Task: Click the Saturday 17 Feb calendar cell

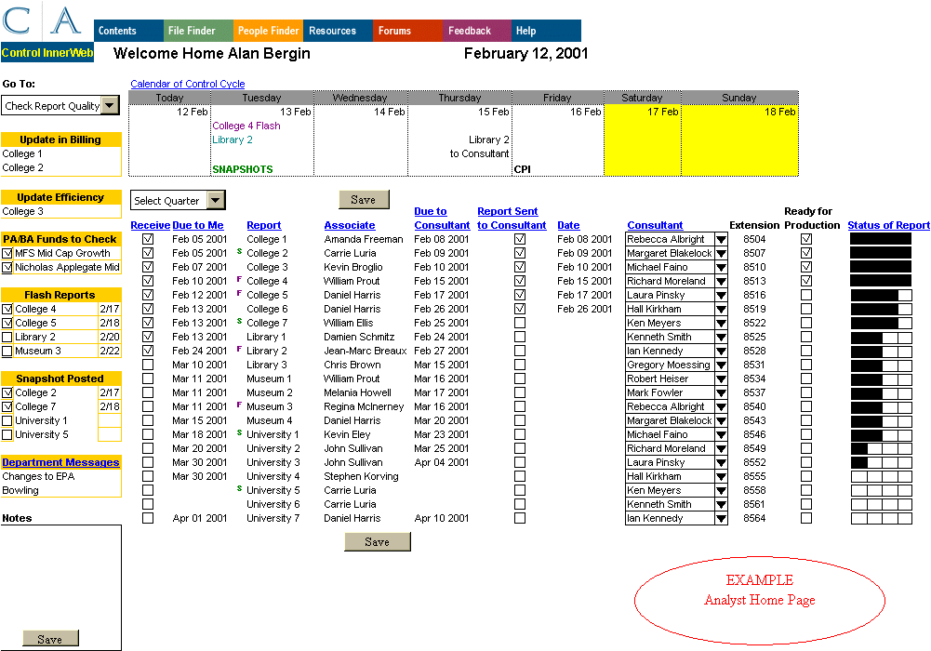Action: pyautogui.click(x=643, y=140)
